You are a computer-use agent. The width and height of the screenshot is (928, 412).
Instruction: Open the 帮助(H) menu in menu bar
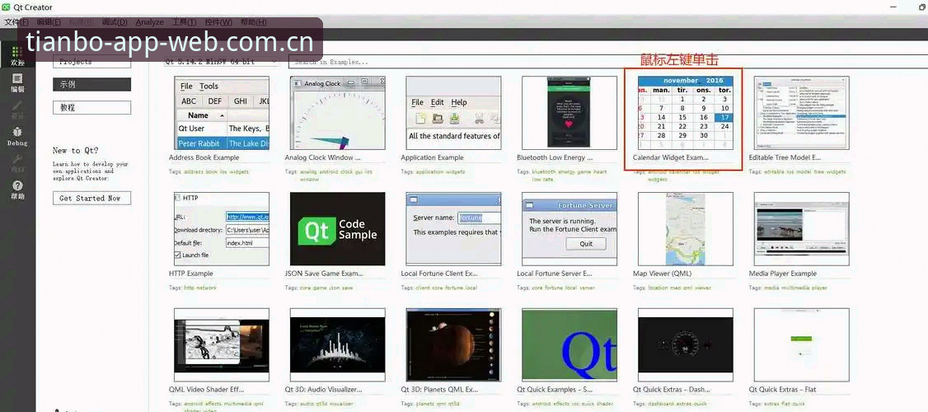tap(253, 22)
